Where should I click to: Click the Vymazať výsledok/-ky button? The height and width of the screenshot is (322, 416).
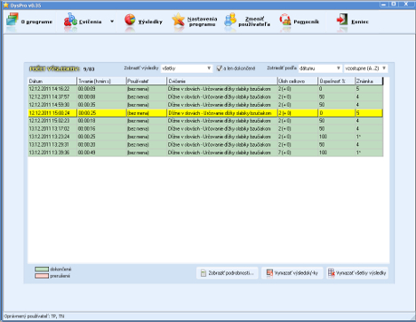click(x=292, y=273)
